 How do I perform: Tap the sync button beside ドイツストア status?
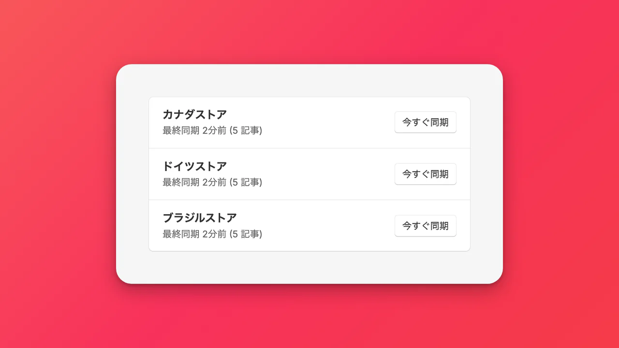pos(426,174)
